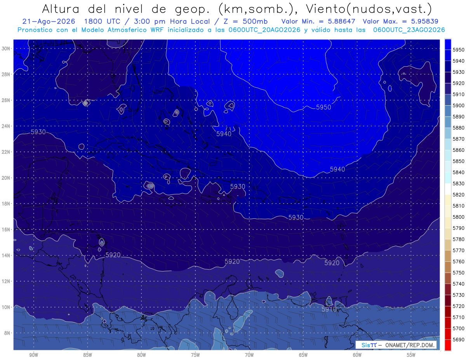The height and width of the screenshot is (360, 466).
Task: Select the 'Valor Min. = 5.88647' readout
Action: click(x=318, y=21)
